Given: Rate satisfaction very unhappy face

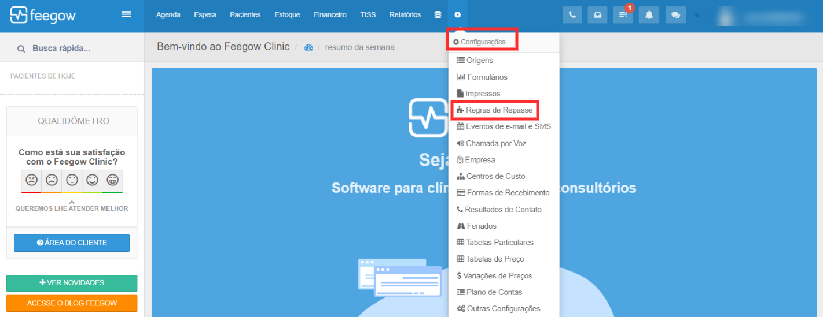Looking at the screenshot, I should click(x=31, y=181).
